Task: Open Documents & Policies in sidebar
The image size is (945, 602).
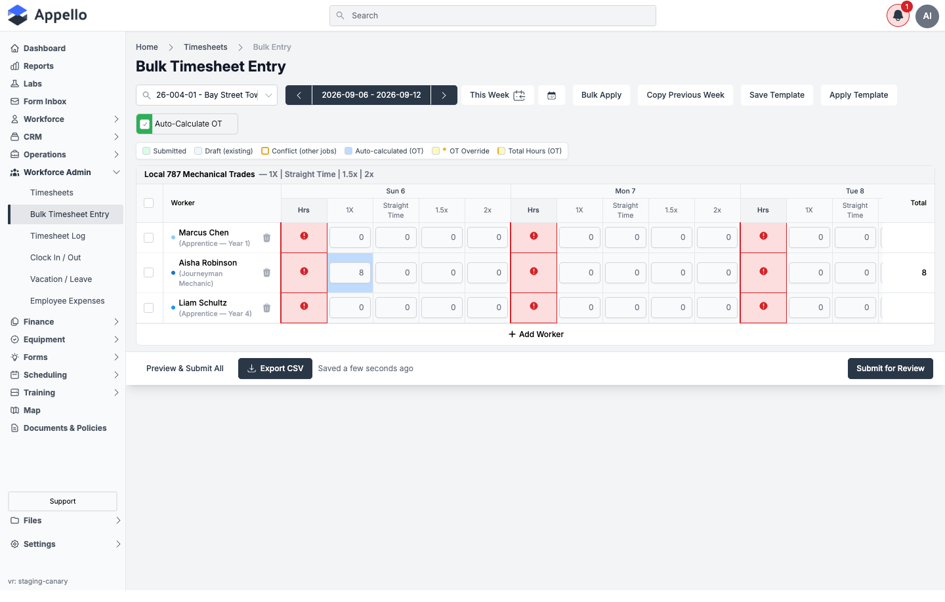Action: pos(65,428)
